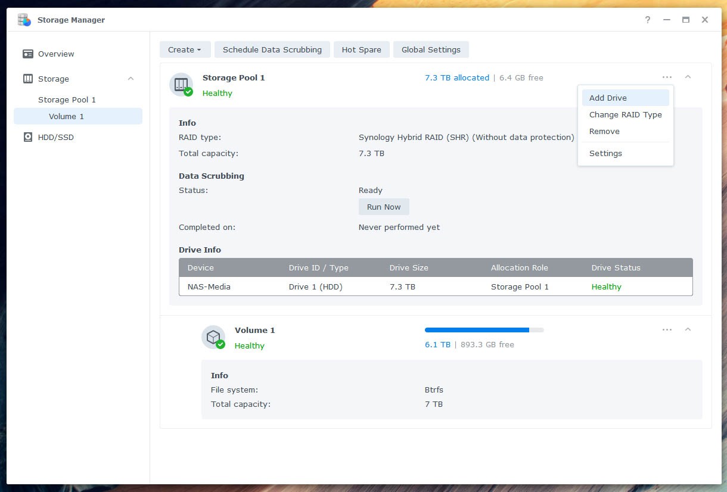Click Run Now for Data Scrubbing
Viewport: 727px width, 492px height.
[384, 207]
